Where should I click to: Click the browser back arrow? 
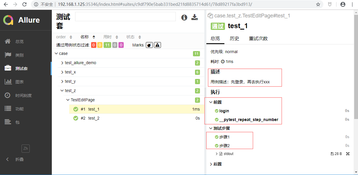tap(6, 4)
